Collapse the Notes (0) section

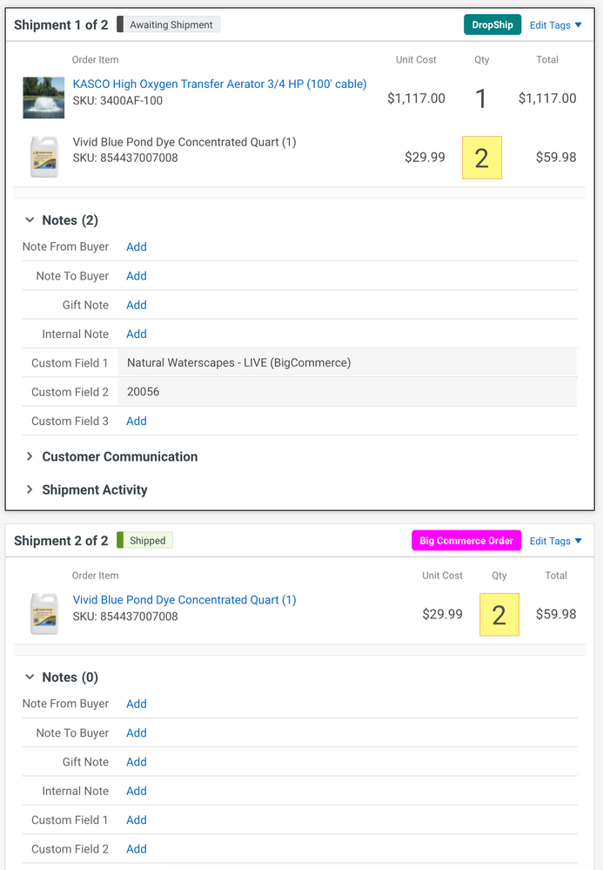click(x=30, y=677)
